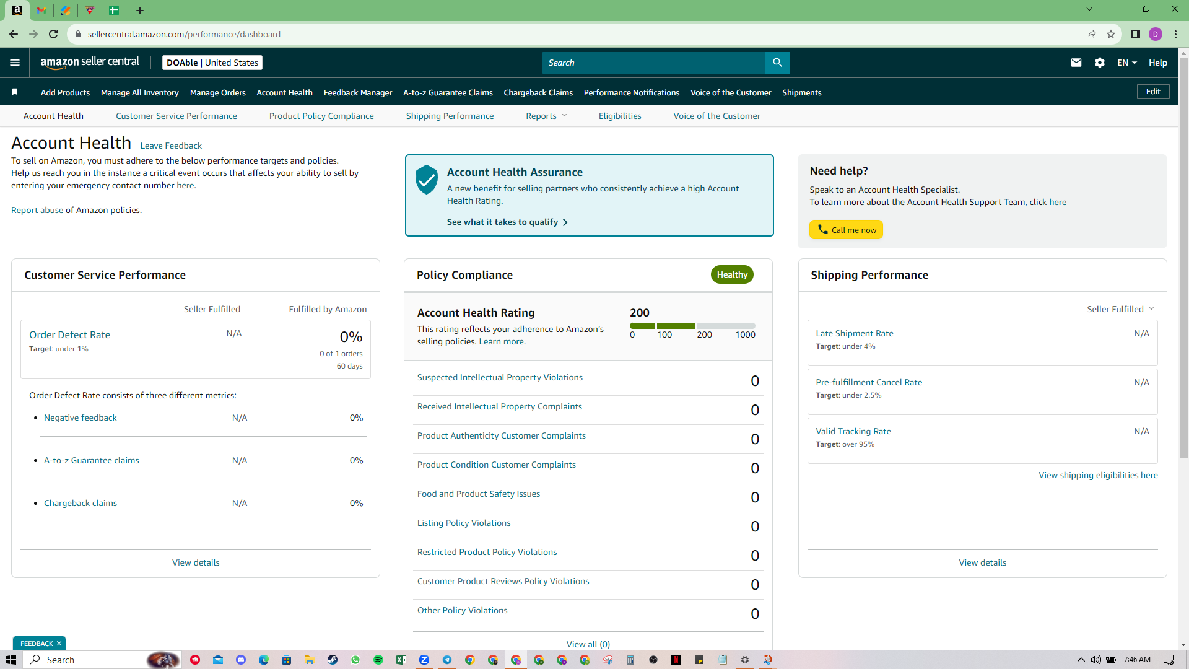This screenshot has width=1189, height=669.
Task: Open WhatsApp from the taskbar
Action: pyautogui.click(x=355, y=660)
